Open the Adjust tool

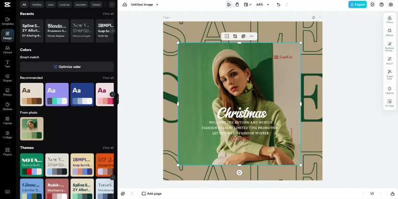(x=390, y=61)
